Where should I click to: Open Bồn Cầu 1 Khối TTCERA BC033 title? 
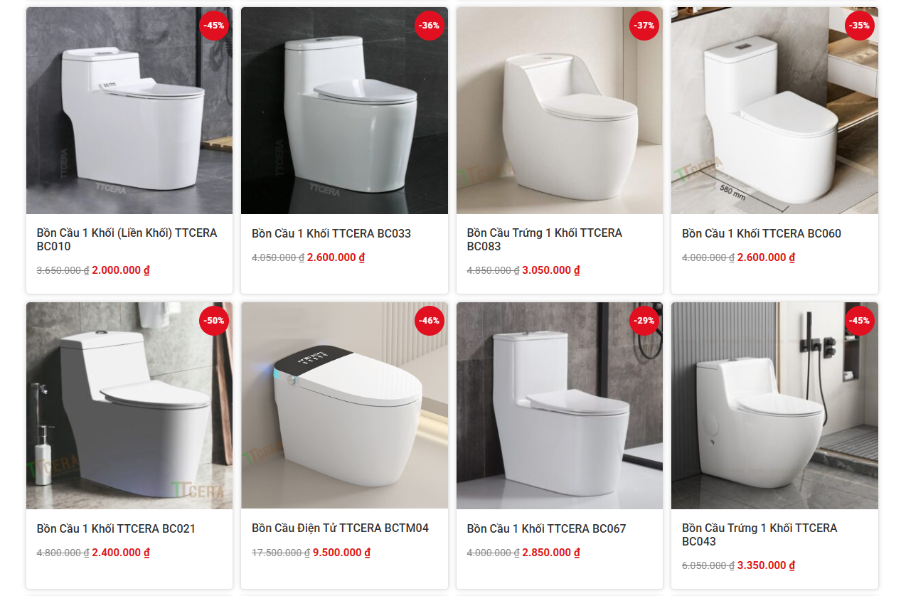(x=331, y=233)
